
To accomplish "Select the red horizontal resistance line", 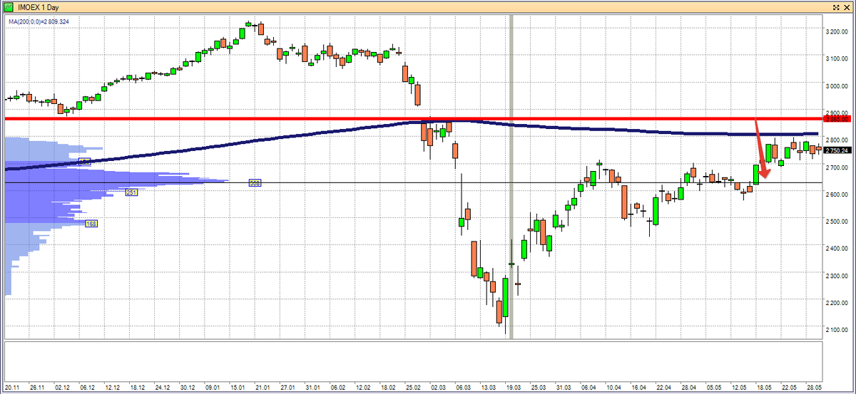I will point(414,118).
